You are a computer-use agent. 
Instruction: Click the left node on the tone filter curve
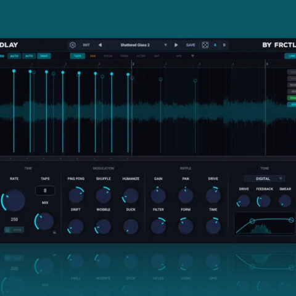(x=252, y=221)
